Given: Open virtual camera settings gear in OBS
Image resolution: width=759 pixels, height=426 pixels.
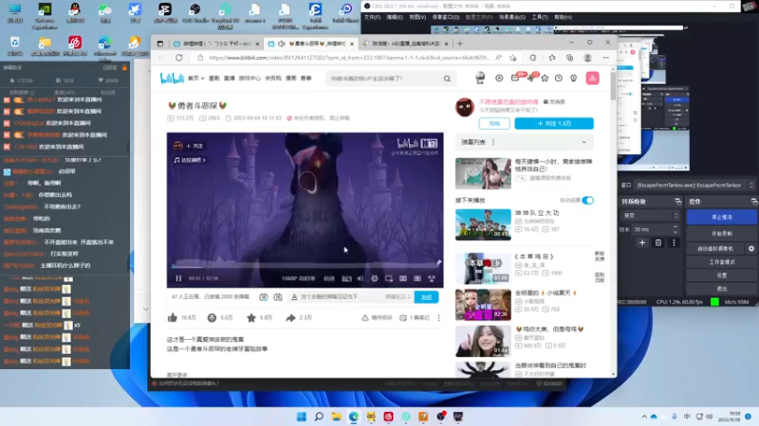Looking at the screenshot, I should click(x=751, y=248).
